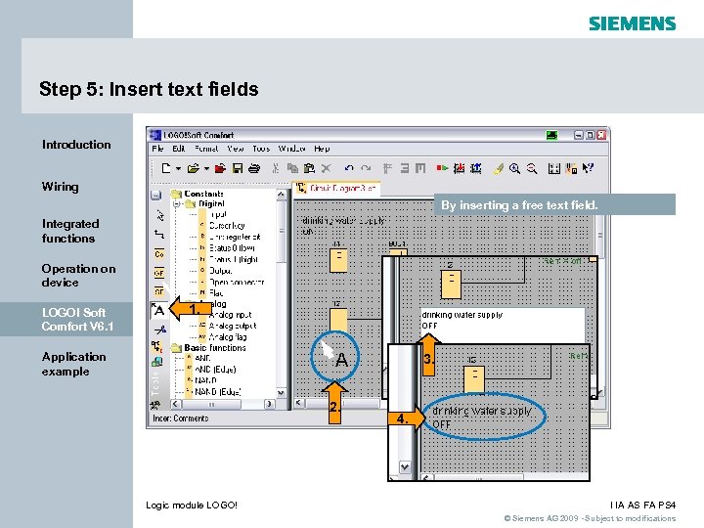Click tree panel scroll-left arrow
The image size is (704, 528).
point(176,404)
